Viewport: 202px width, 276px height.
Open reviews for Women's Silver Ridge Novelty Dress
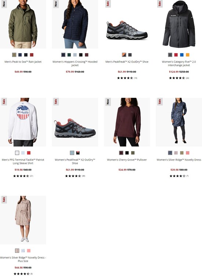tap(179, 176)
